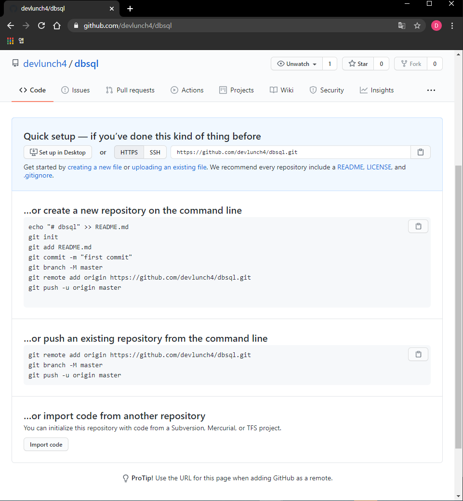Open the Issues tab
The height and width of the screenshot is (501, 463).
click(76, 90)
